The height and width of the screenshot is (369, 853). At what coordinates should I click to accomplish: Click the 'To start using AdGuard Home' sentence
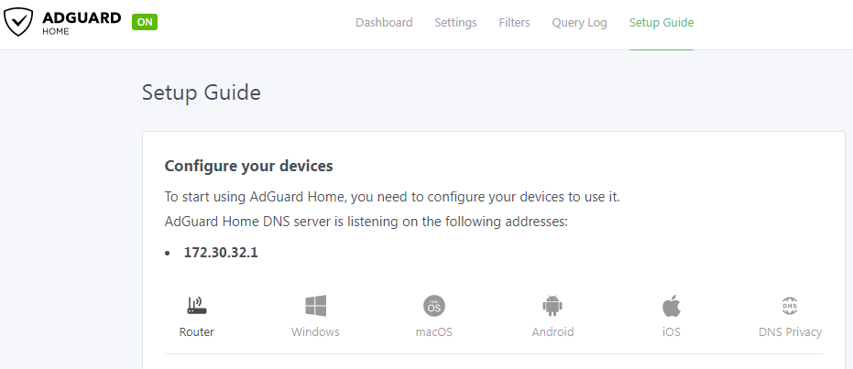(x=392, y=197)
